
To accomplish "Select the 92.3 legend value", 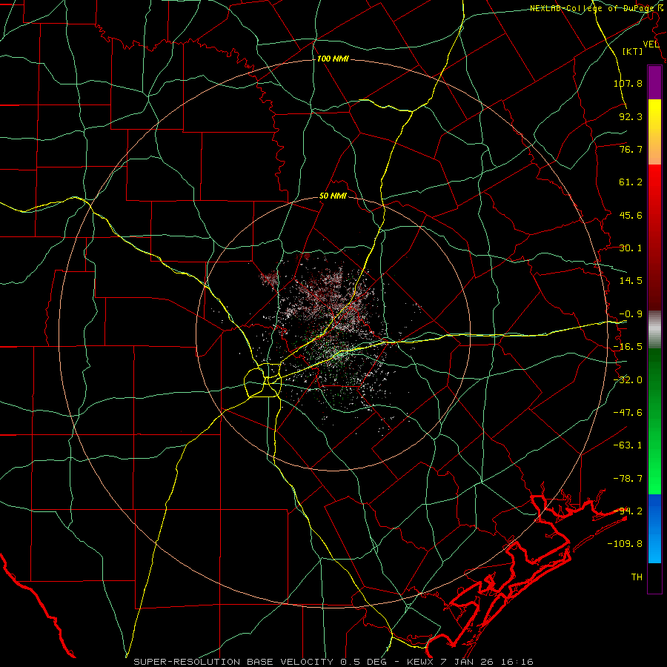I will click(631, 116).
